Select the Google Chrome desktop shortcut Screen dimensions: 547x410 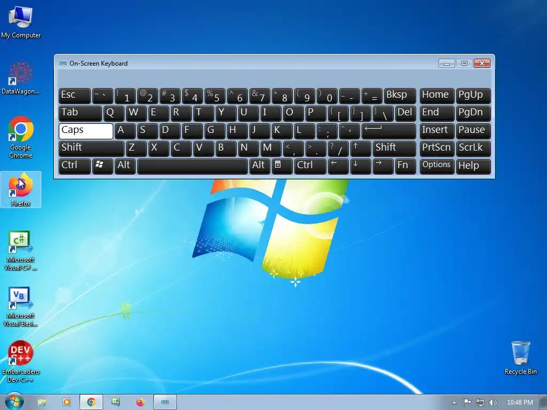point(21,137)
